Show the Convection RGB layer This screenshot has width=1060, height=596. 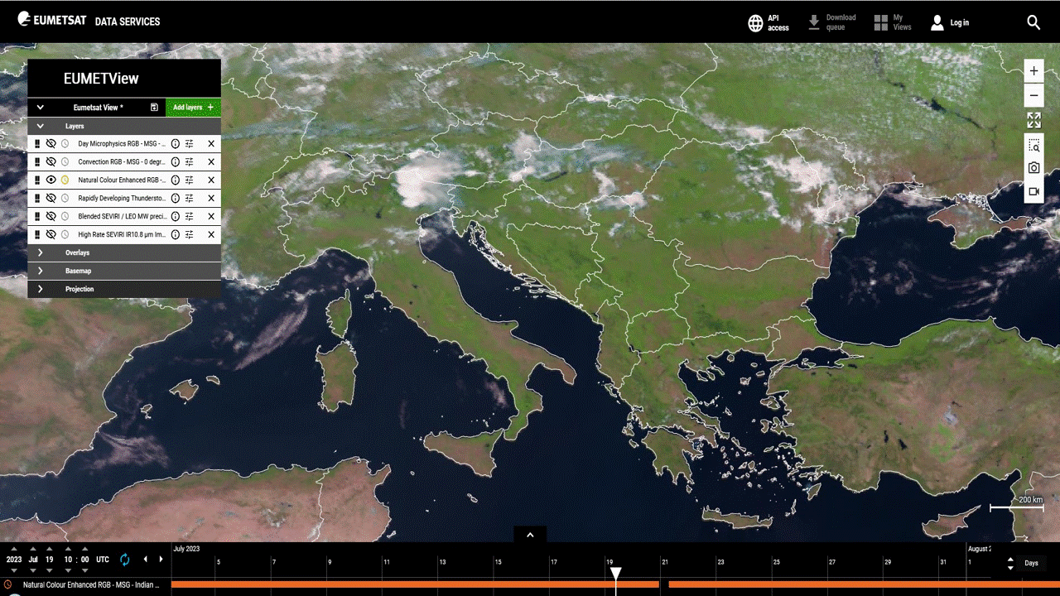click(x=51, y=161)
